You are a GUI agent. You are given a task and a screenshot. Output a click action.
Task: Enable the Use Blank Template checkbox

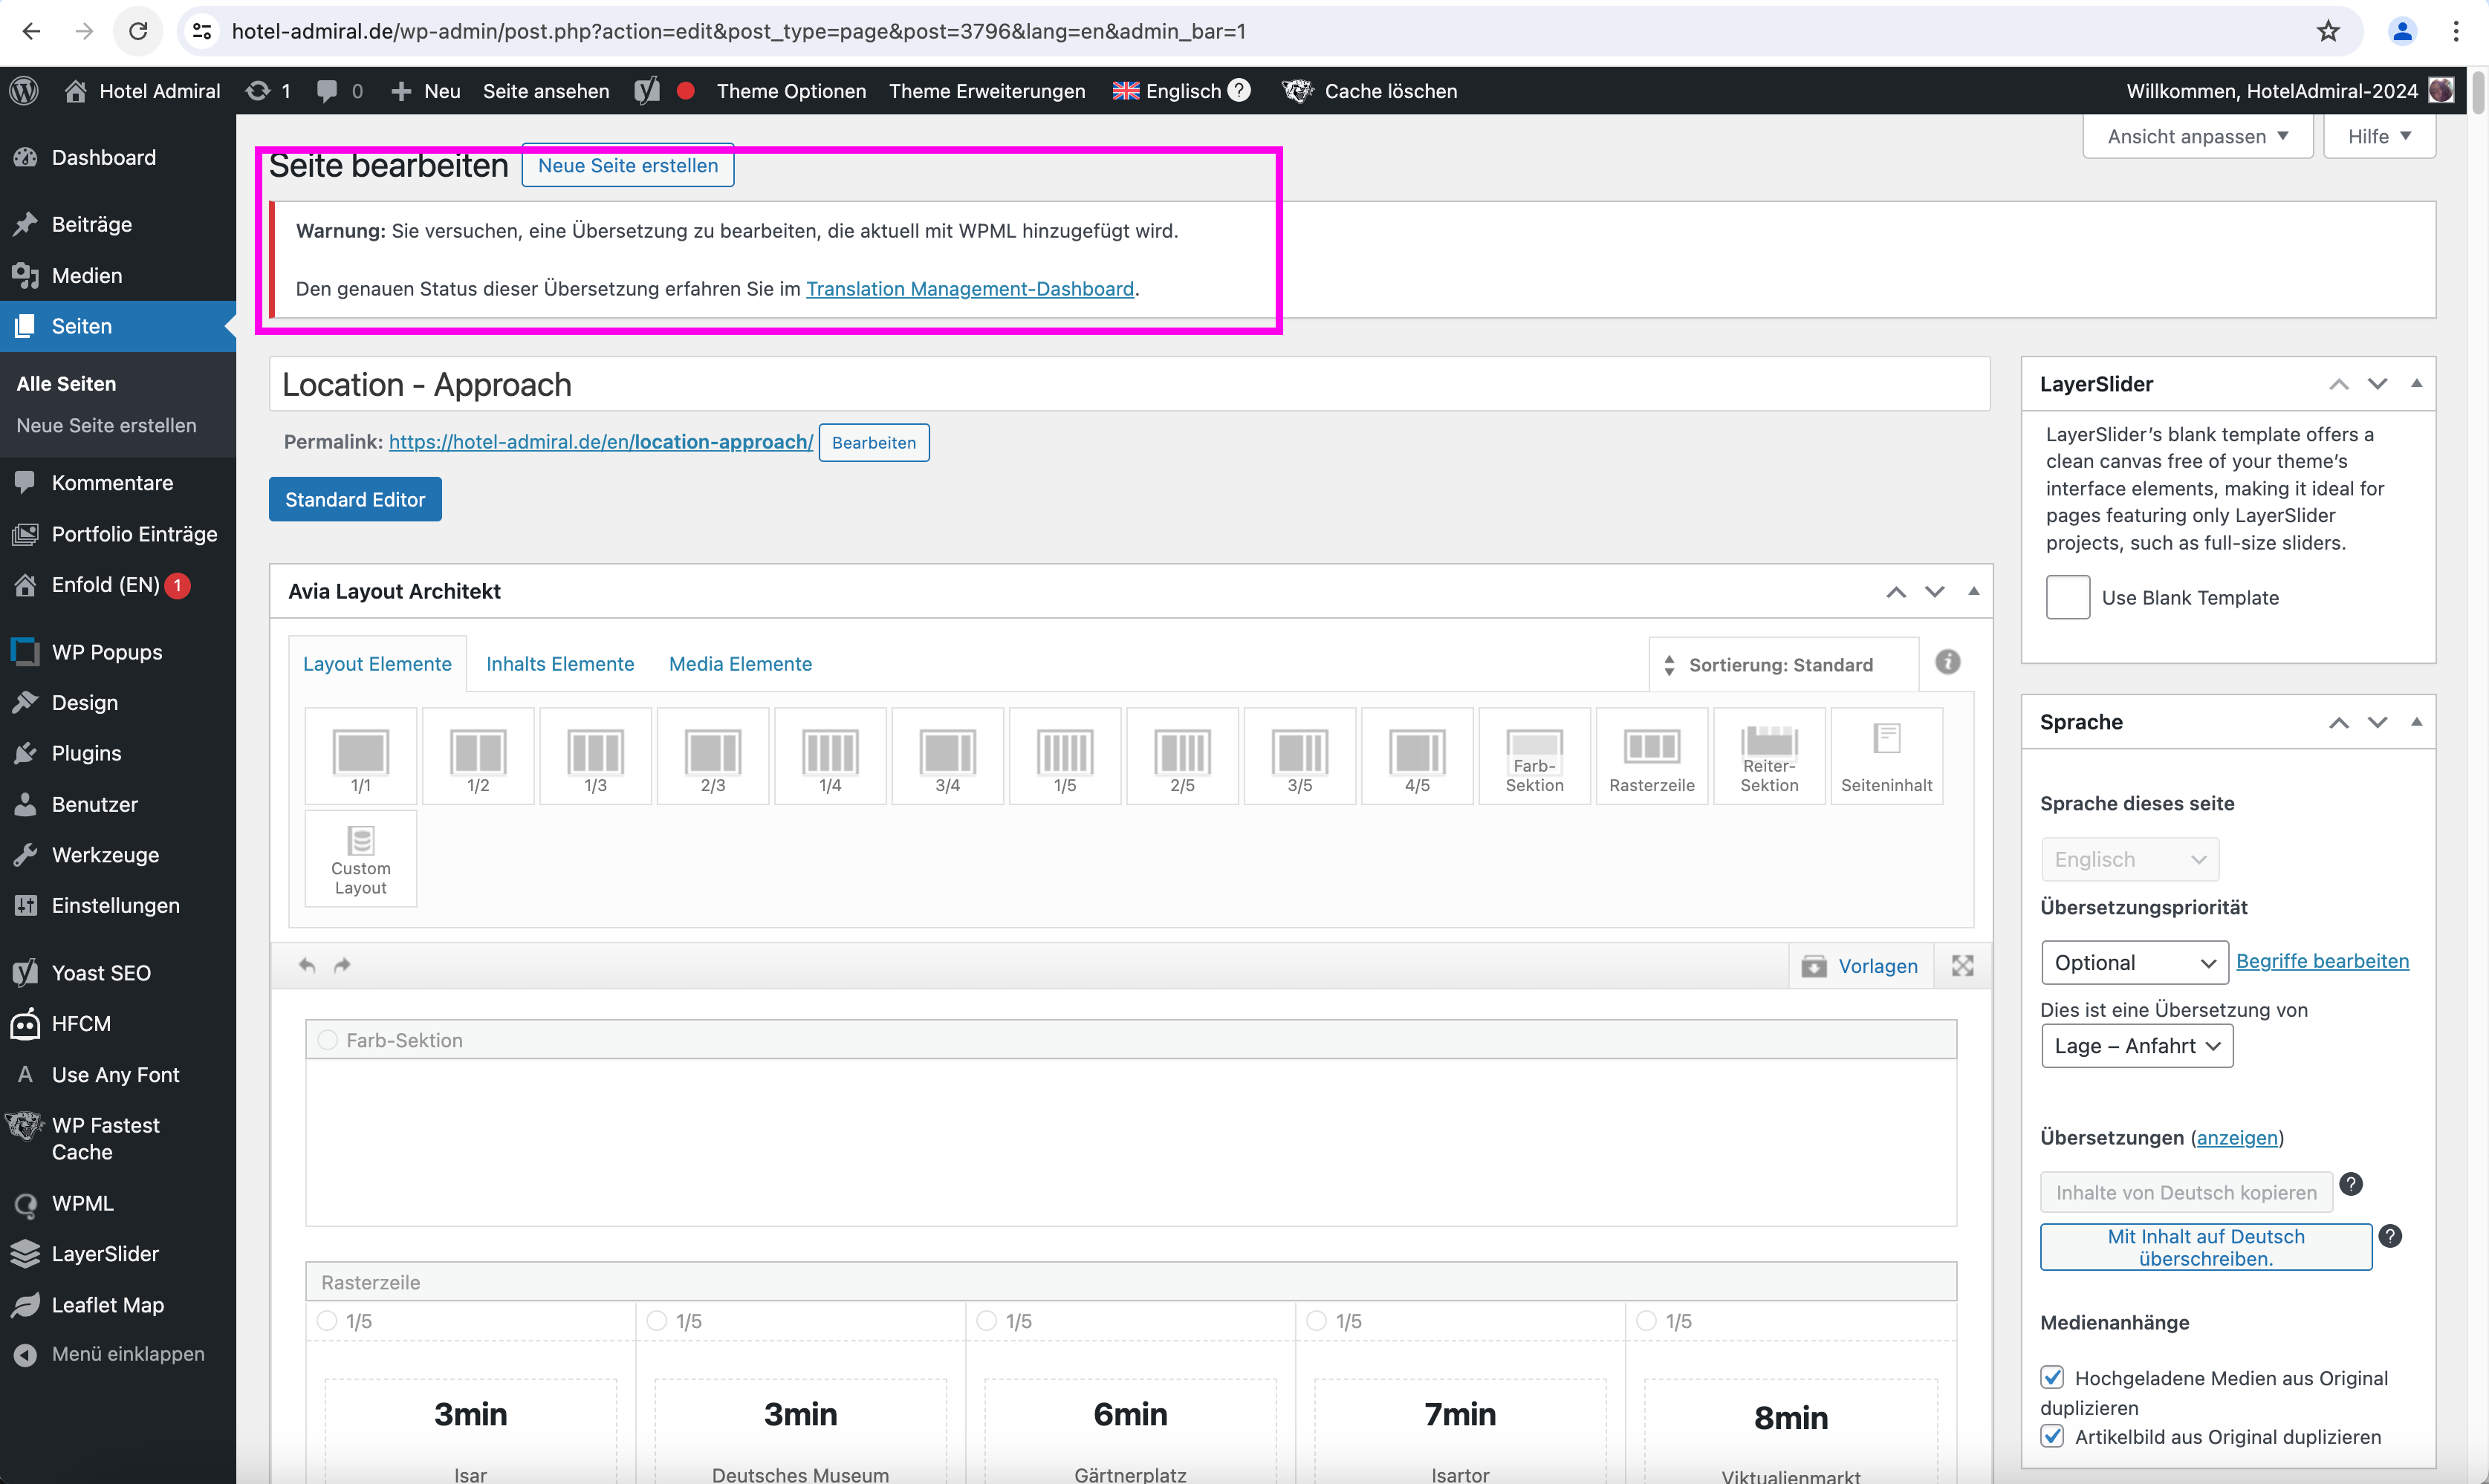point(2067,597)
